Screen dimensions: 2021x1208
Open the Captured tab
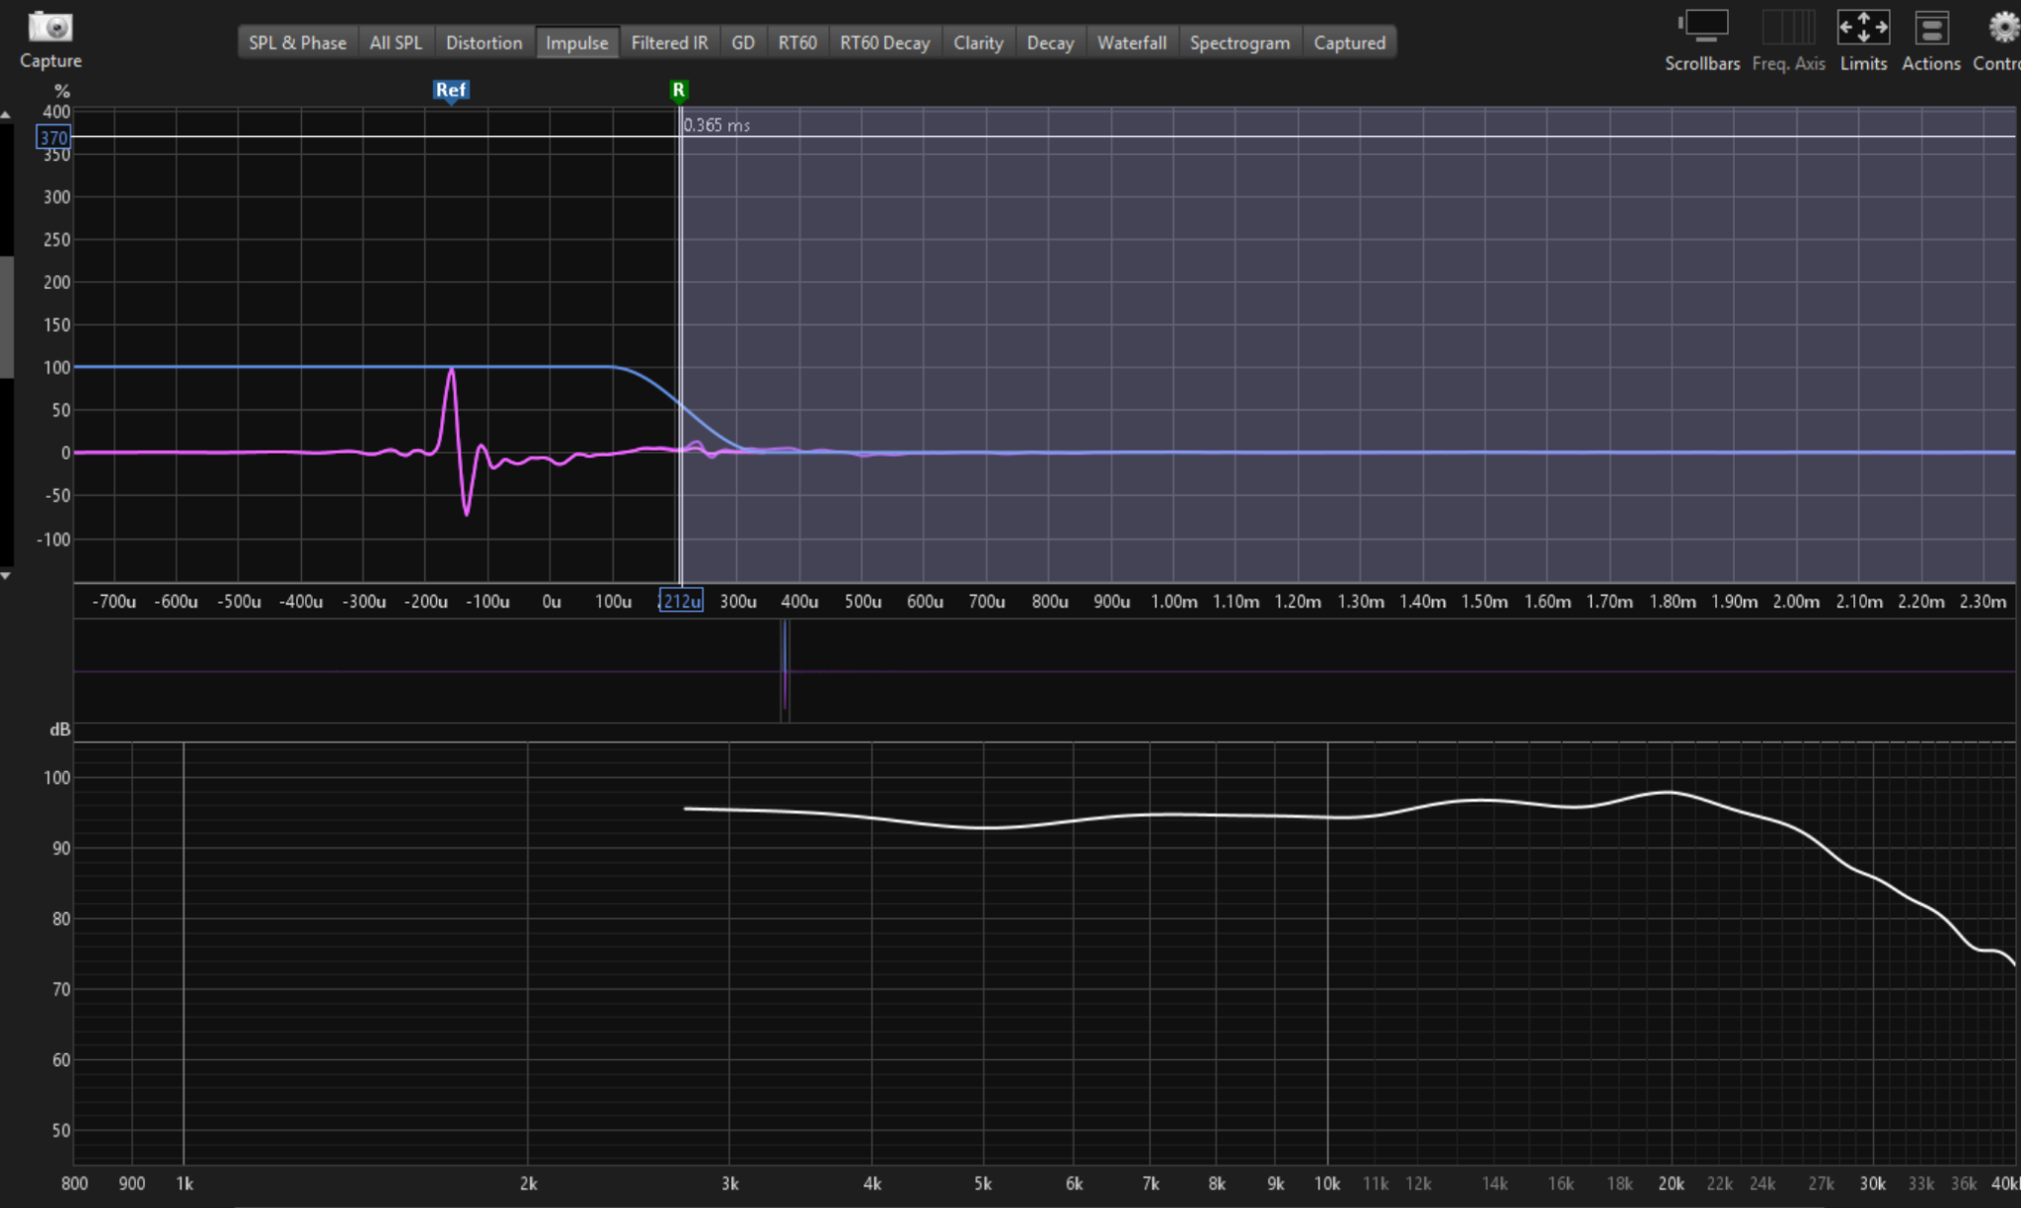point(1349,42)
